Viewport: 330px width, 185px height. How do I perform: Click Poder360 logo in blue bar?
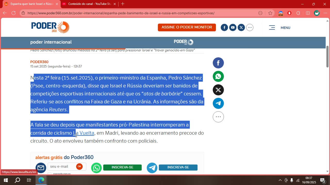coord(184,42)
